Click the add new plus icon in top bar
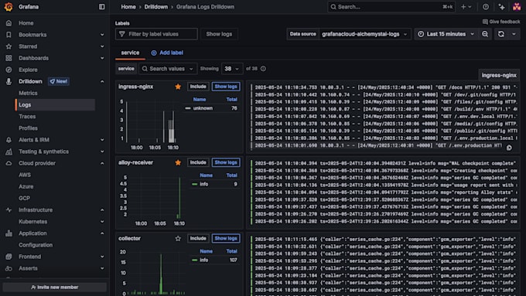This screenshot has height=296, width=526. point(463,7)
